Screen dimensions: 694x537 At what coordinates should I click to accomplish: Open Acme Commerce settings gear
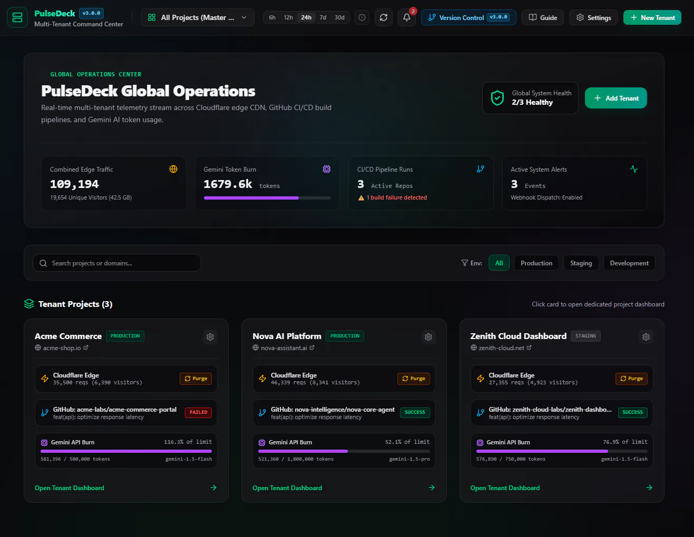point(210,337)
